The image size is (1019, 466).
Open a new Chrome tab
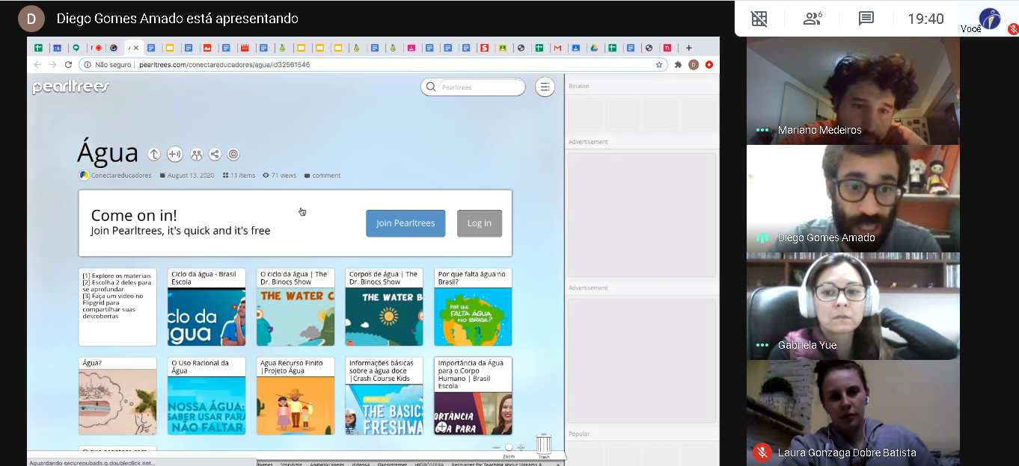[x=689, y=48]
